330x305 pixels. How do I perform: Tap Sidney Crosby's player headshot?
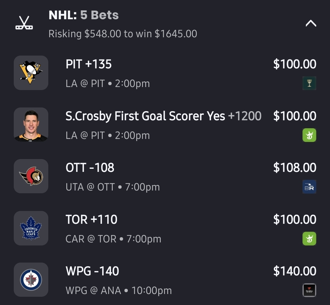point(31,125)
